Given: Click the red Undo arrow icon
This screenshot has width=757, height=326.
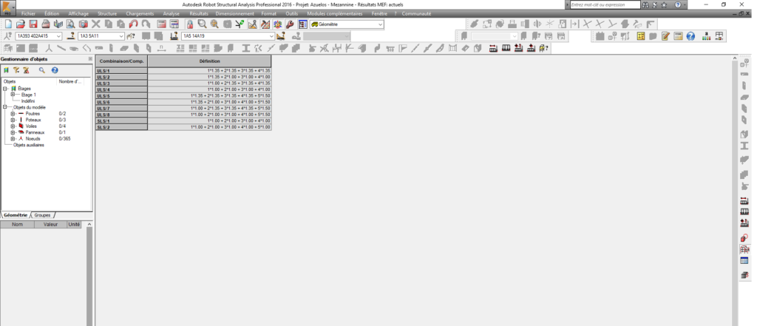Looking at the screenshot, I should tap(133, 24).
